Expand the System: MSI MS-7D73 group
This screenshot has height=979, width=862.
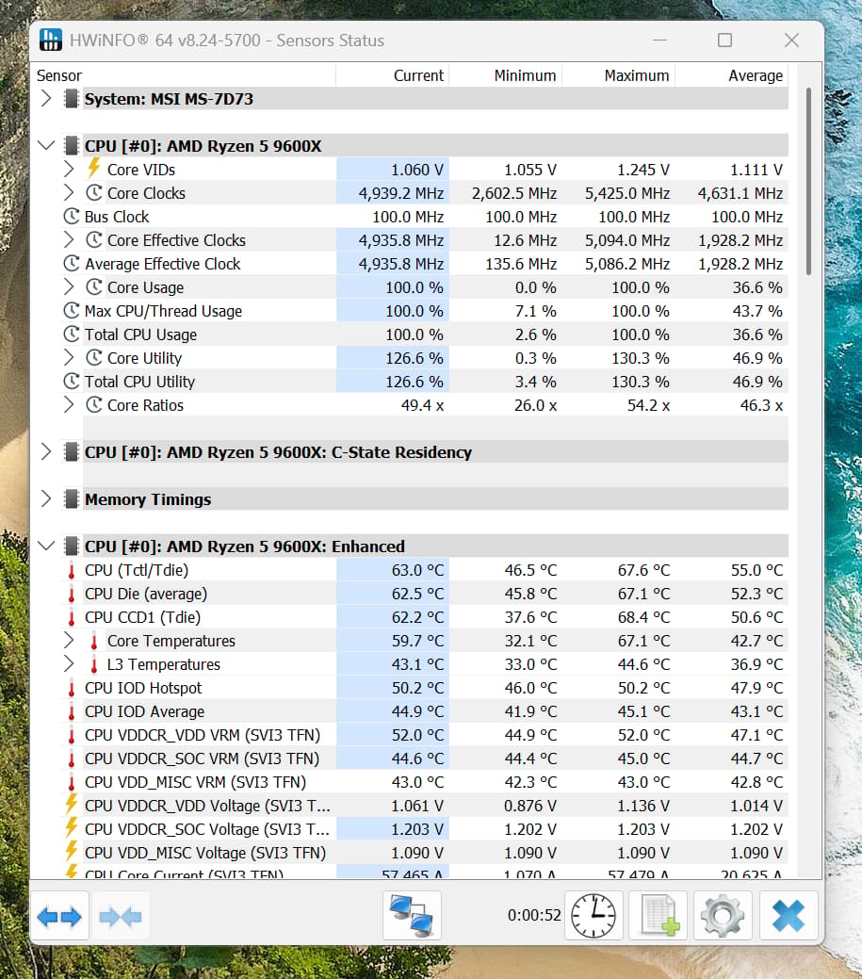pos(45,99)
